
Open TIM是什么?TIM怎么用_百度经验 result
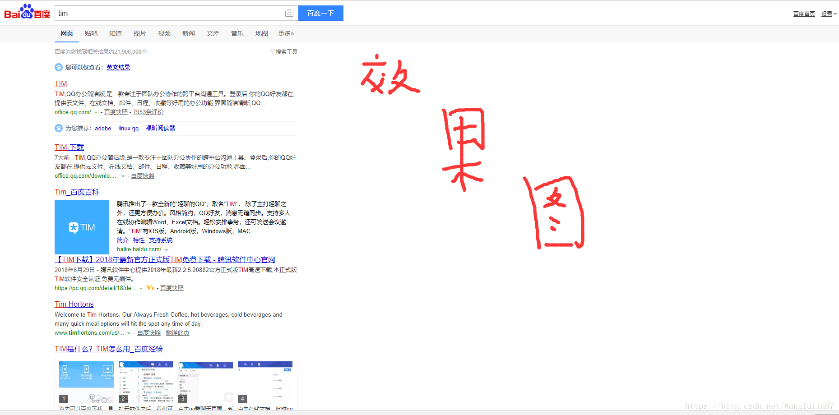[109, 349]
